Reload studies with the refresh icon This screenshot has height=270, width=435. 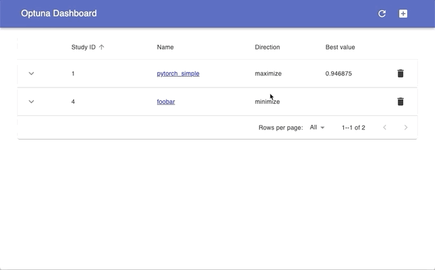pyautogui.click(x=382, y=14)
